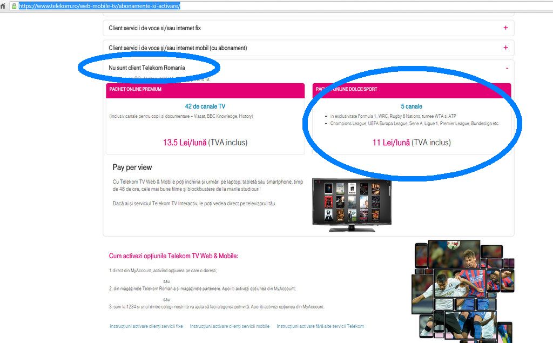553x343 pixels.
Task: Click the din magazinele Telekom Romania step
Action: (203, 288)
